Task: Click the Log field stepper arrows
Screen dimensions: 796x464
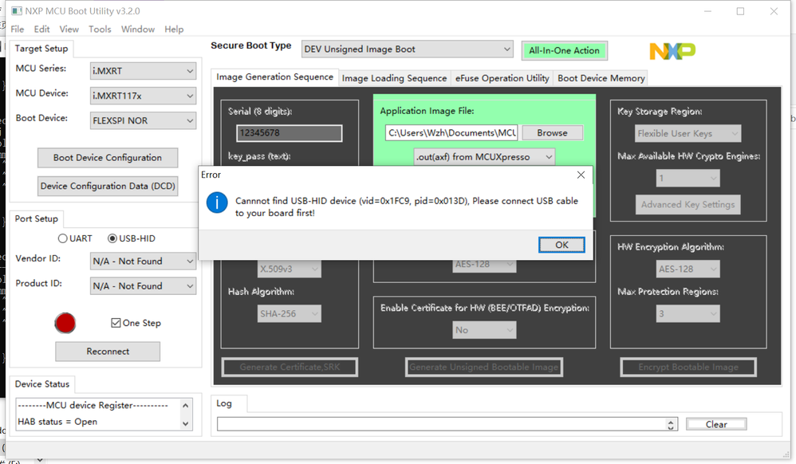Action: click(671, 424)
